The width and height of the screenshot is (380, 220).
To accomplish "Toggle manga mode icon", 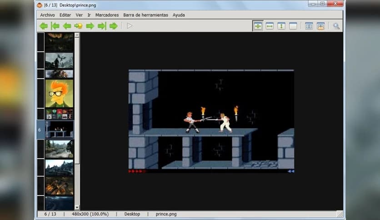I will pyautogui.click(x=320, y=26).
